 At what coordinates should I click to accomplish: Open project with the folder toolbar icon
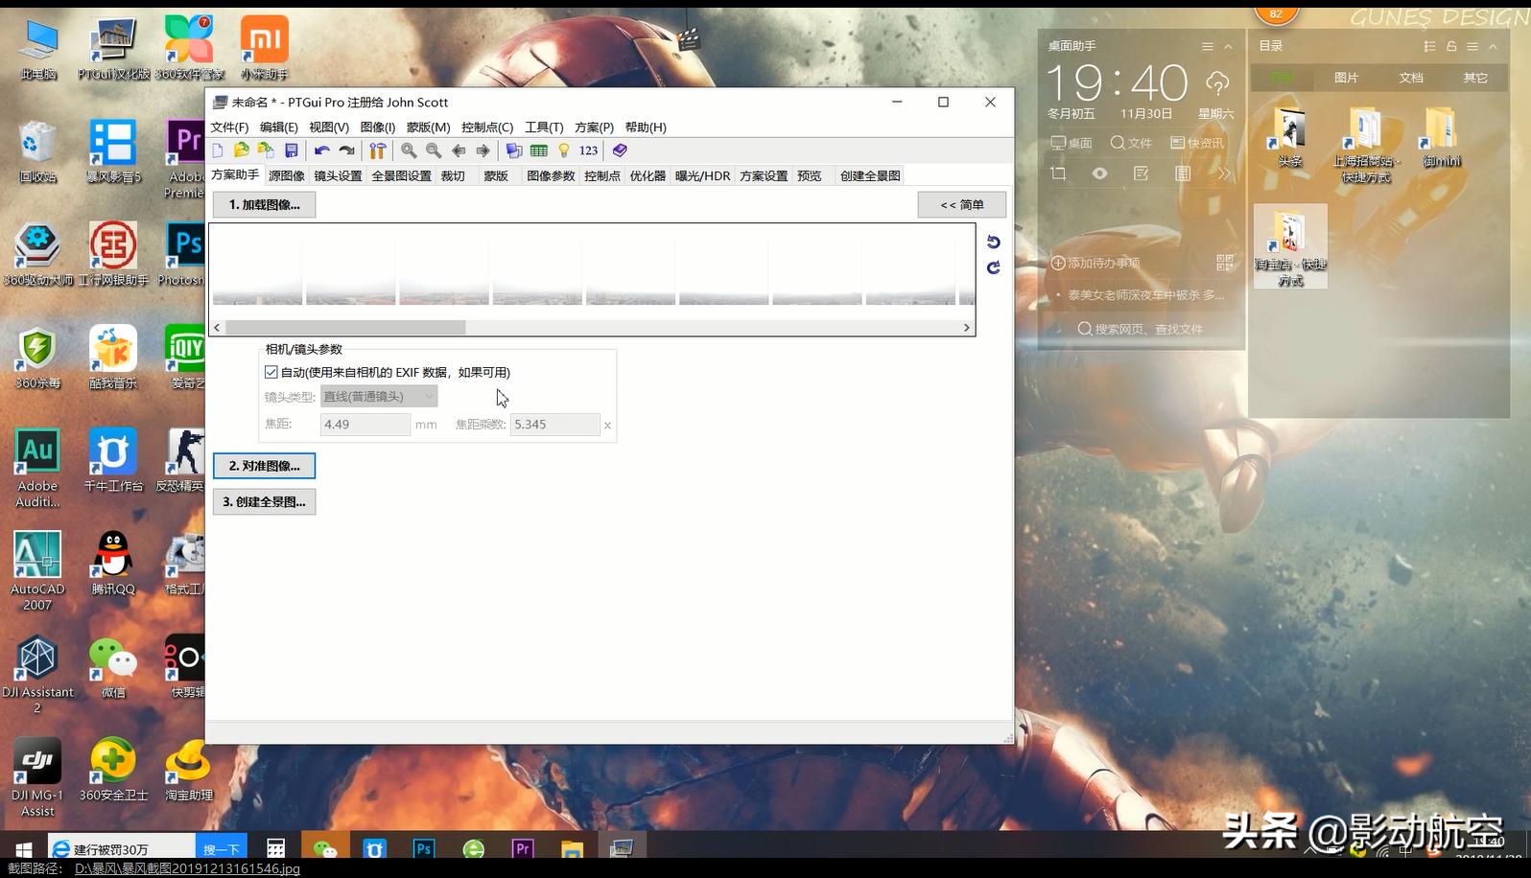pyautogui.click(x=242, y=150)
